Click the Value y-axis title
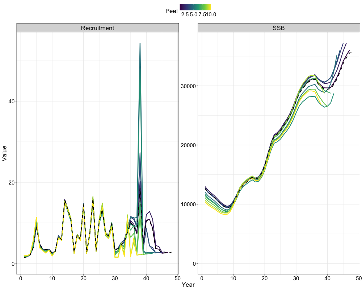This screenshot has width=362, height=290. pos(4,153)
